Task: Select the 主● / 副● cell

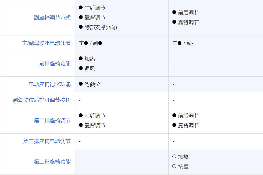Action: tap(122, 43)
